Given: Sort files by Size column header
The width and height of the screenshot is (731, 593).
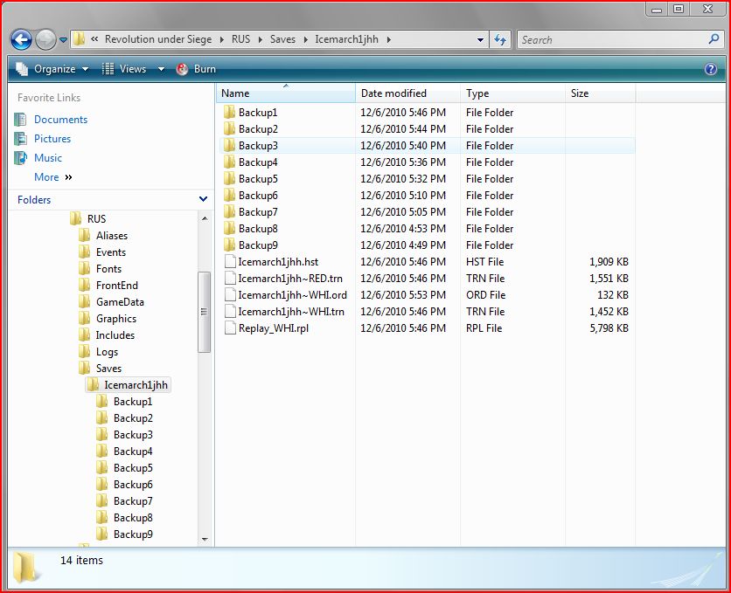Looking at the screenshot, I should pyautogui.click(x=580, y=93).
